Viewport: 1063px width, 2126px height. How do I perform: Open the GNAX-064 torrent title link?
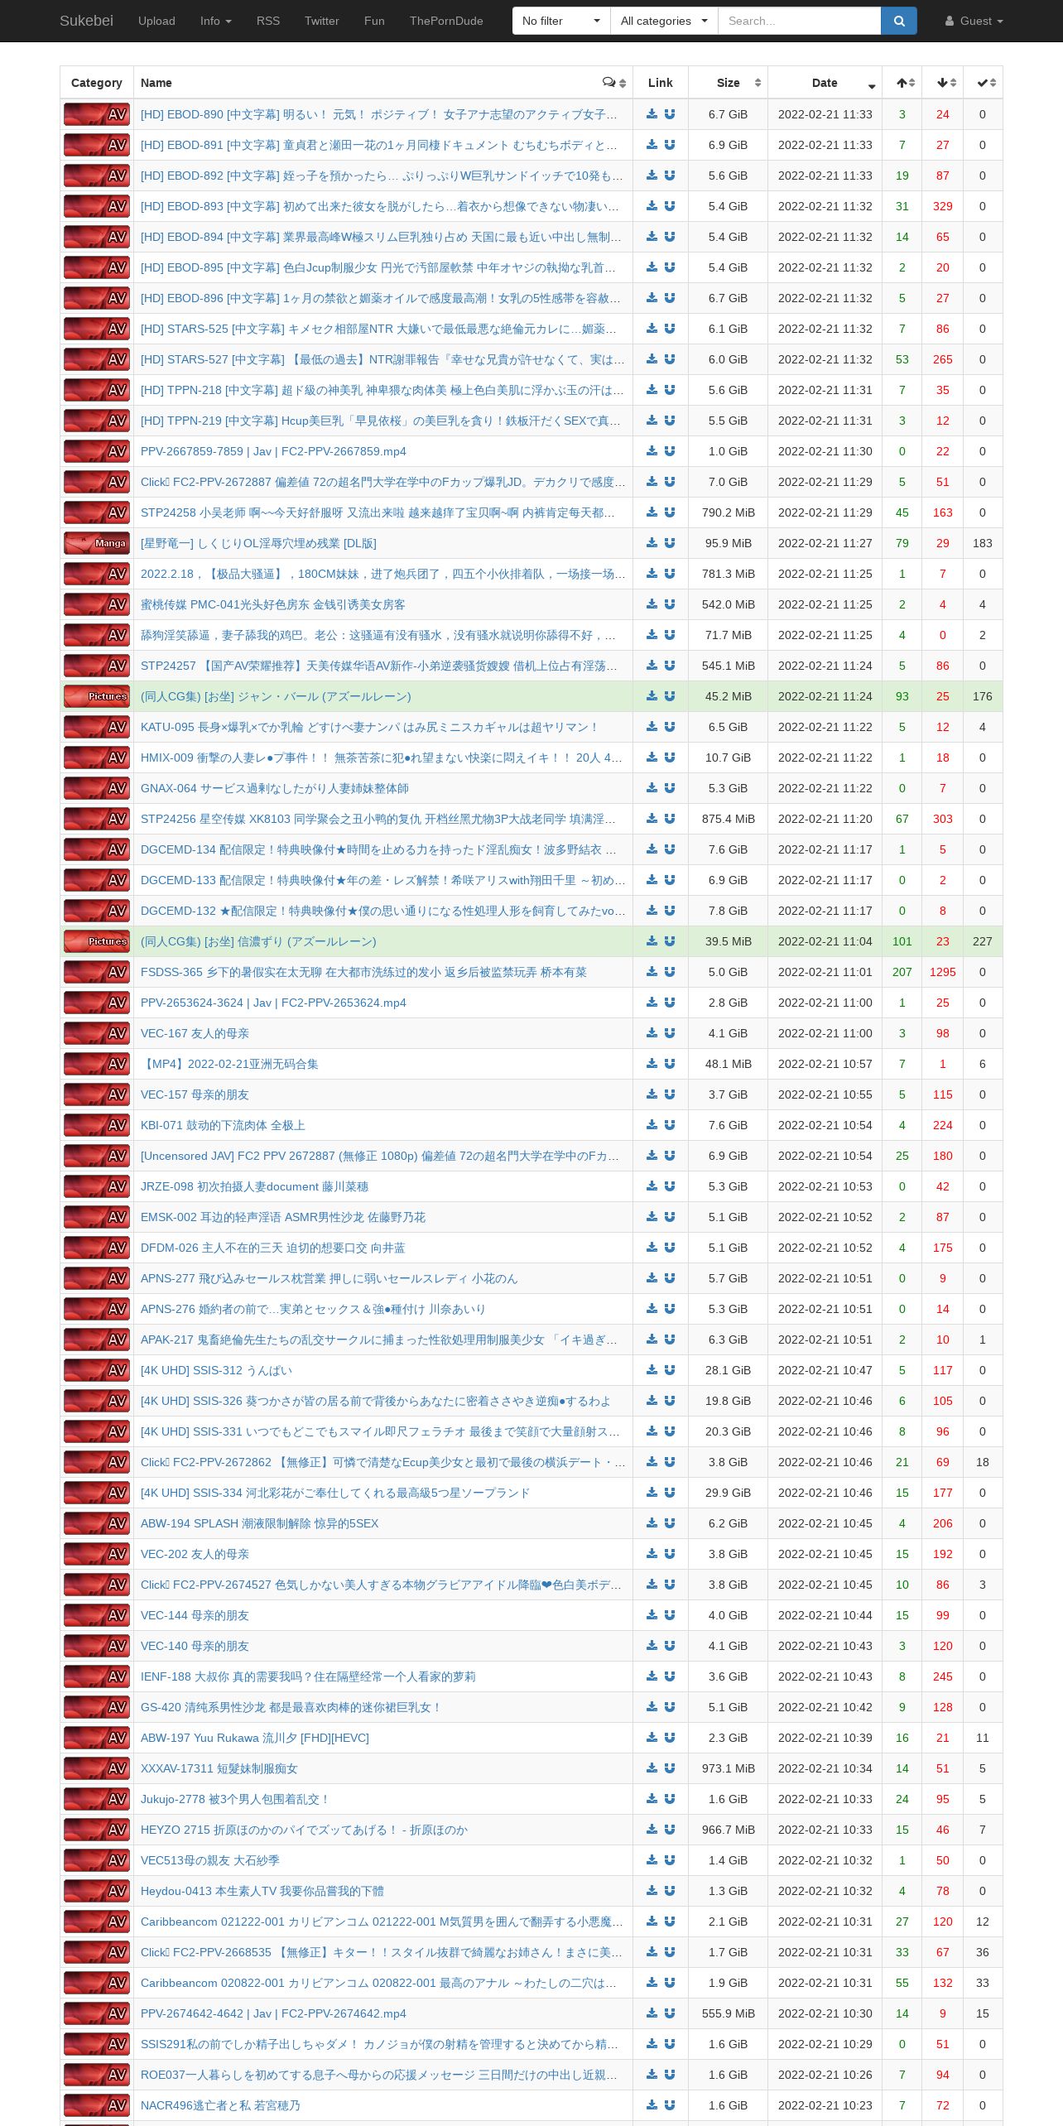pyautogui.click(x=275, y=788)
